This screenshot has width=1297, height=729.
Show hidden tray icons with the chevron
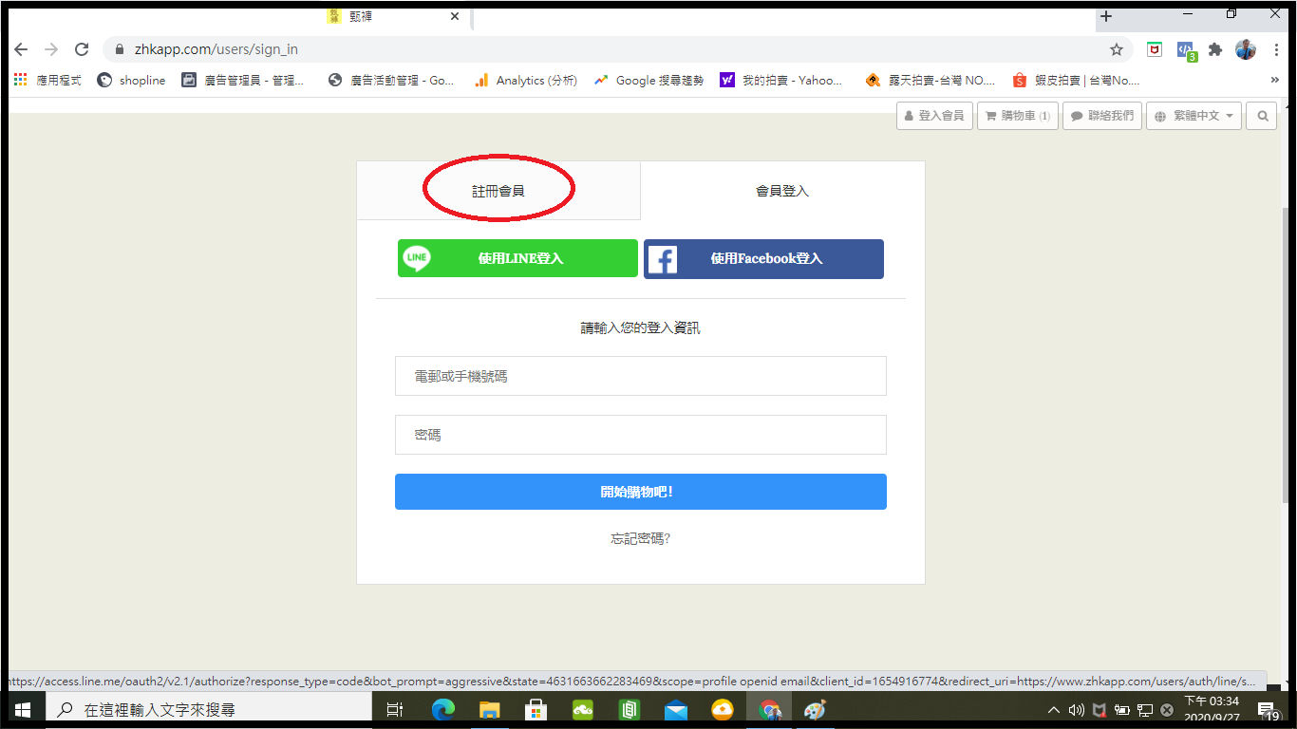click(x=1054, y=709)
